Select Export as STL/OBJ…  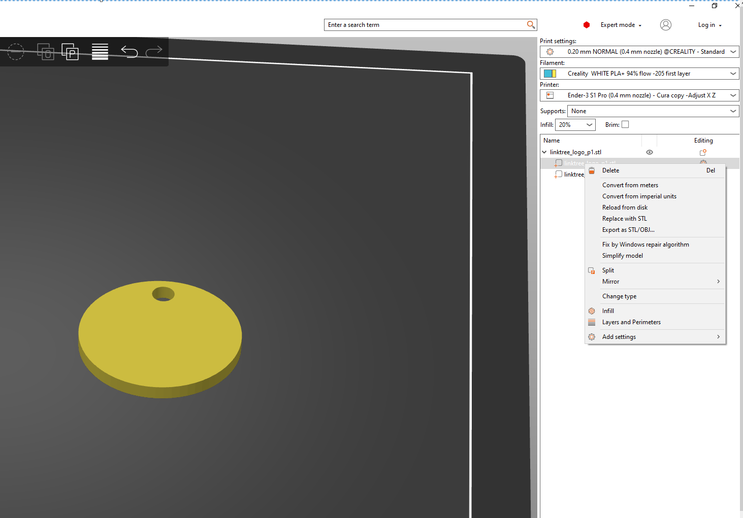[655, 230]
